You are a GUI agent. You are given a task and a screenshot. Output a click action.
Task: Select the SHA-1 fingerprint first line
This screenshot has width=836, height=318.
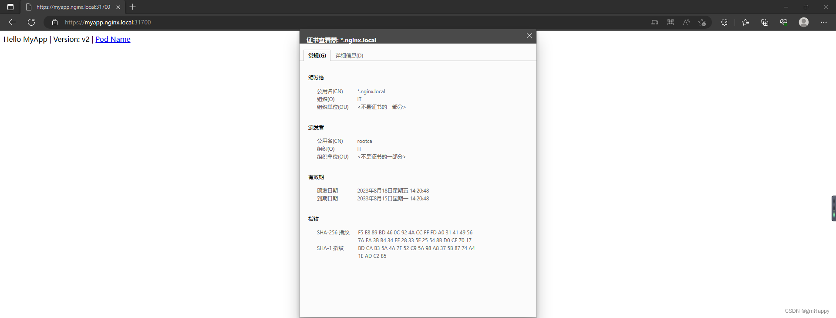[x=416, y=248]
